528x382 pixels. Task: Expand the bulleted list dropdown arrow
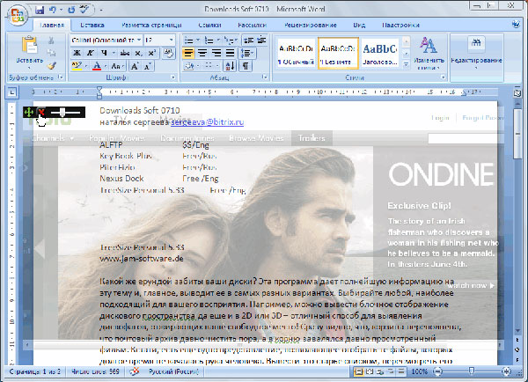tap(198, 40)
